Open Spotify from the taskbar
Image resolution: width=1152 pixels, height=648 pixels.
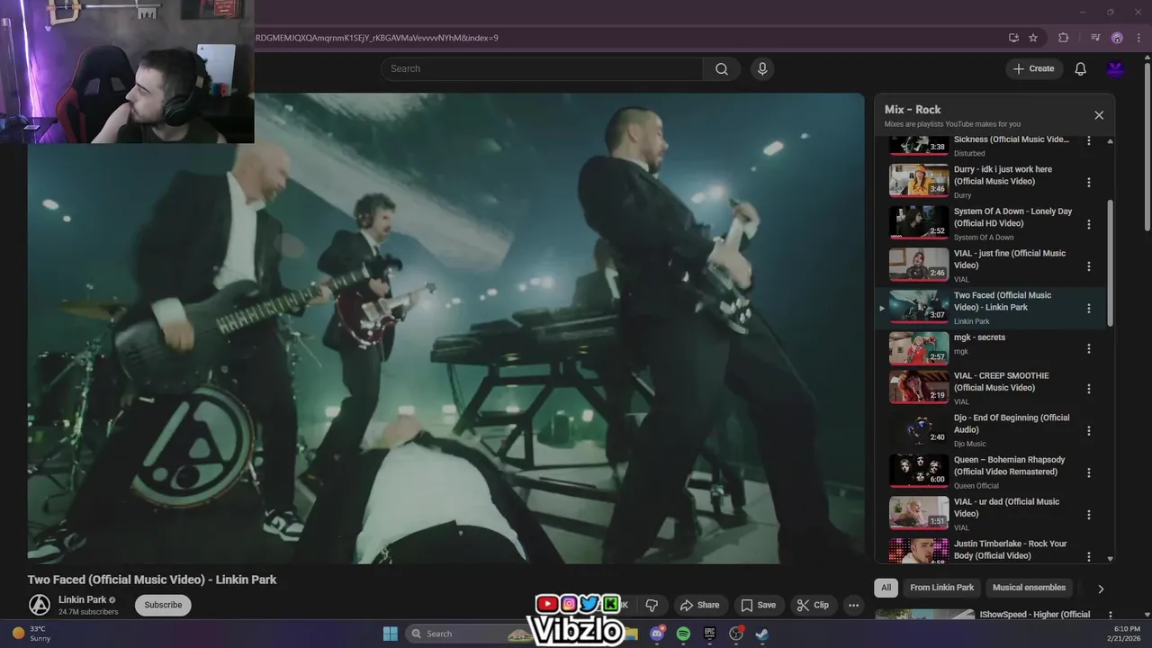click(x=683, y=634)
